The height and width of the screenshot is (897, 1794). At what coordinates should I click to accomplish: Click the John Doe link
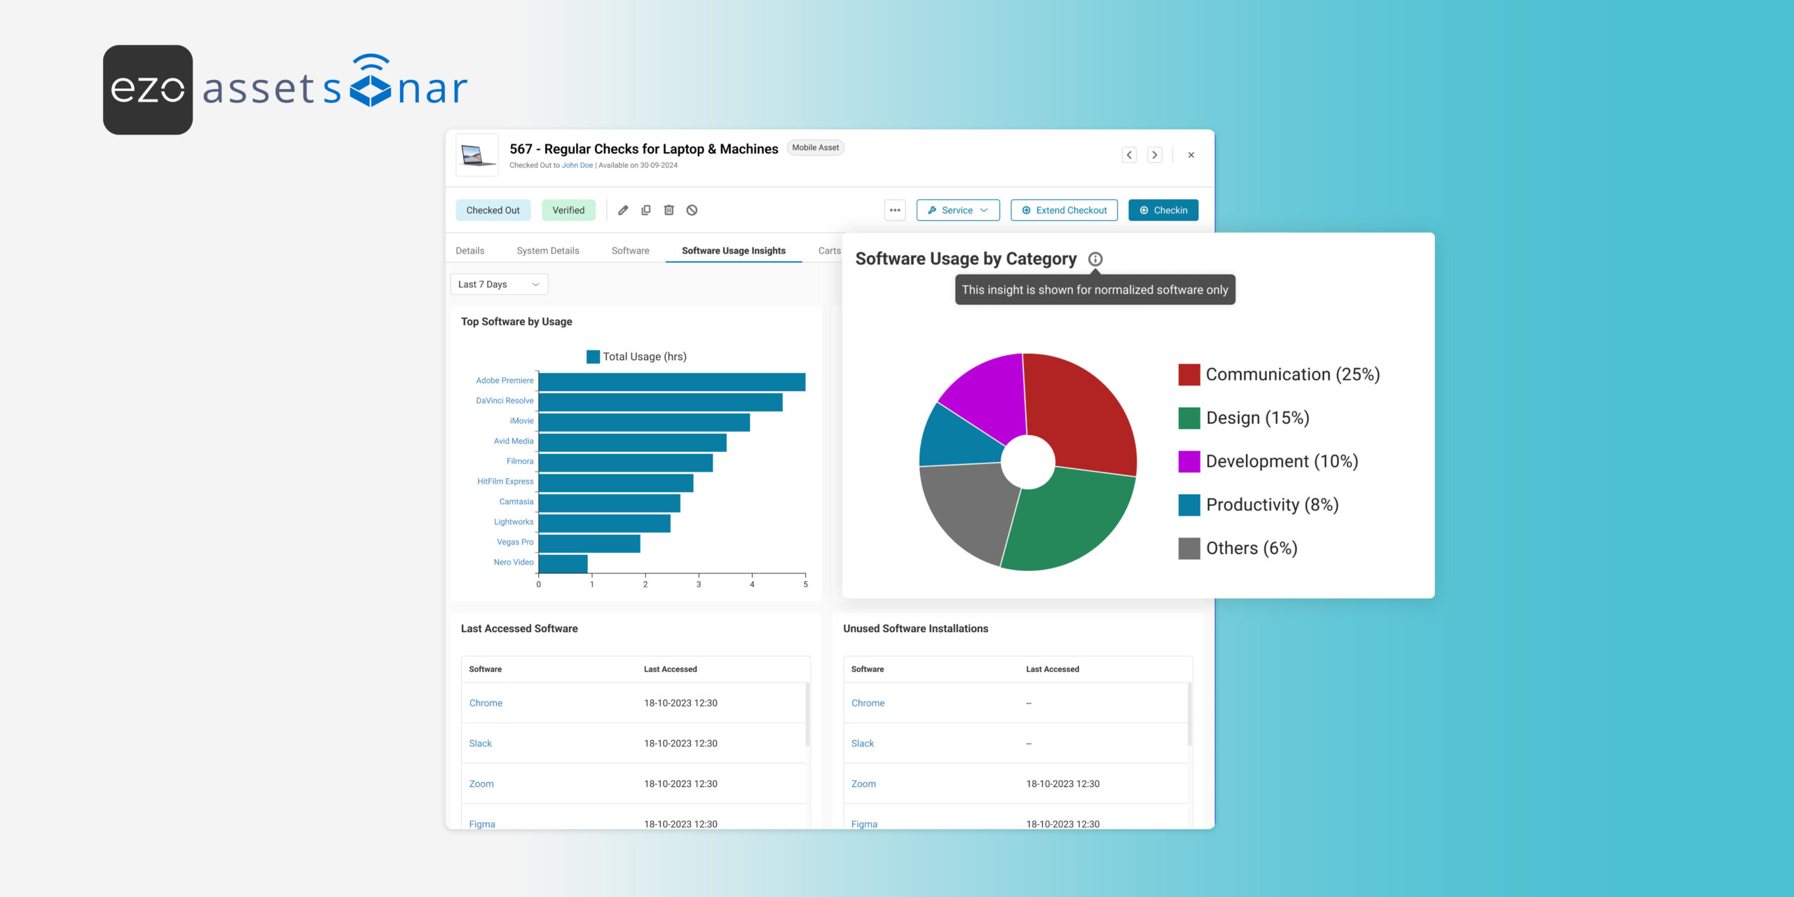577,165
